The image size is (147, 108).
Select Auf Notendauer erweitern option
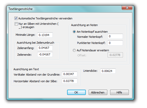pyautogui.click(x=74, y=50)
